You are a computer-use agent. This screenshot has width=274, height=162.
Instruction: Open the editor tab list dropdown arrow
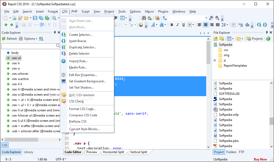tap(208, 33)
